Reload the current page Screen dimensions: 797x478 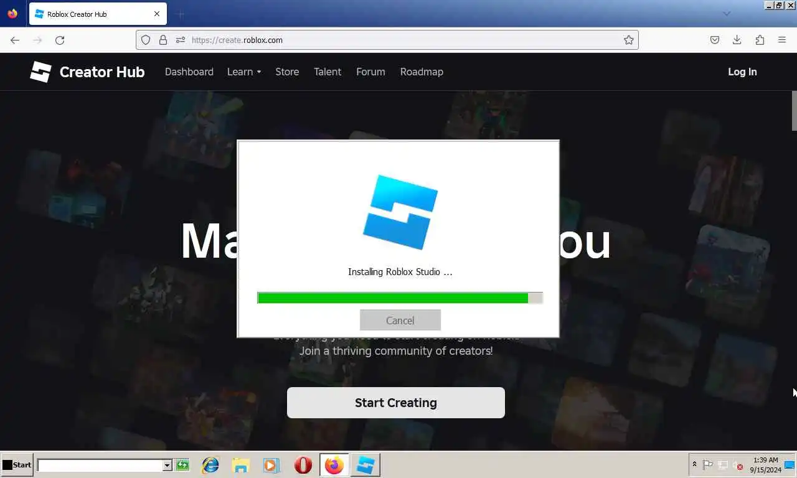point(60,40)
